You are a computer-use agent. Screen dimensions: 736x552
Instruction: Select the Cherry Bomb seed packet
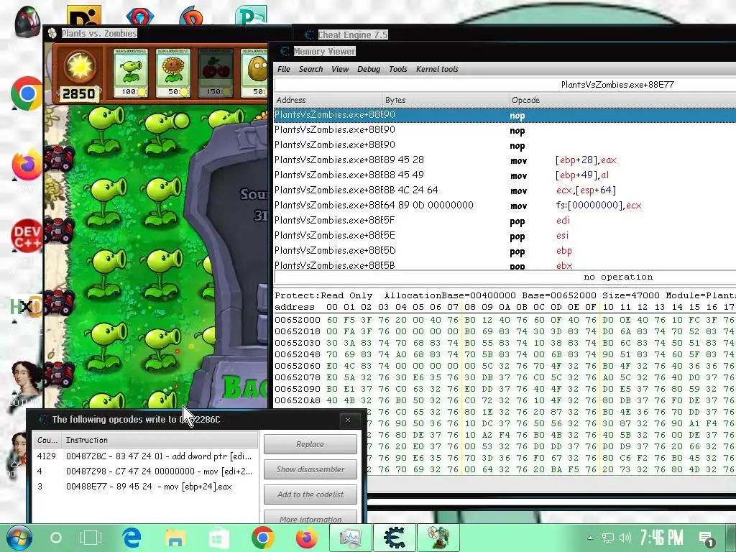tap(216, 73)
